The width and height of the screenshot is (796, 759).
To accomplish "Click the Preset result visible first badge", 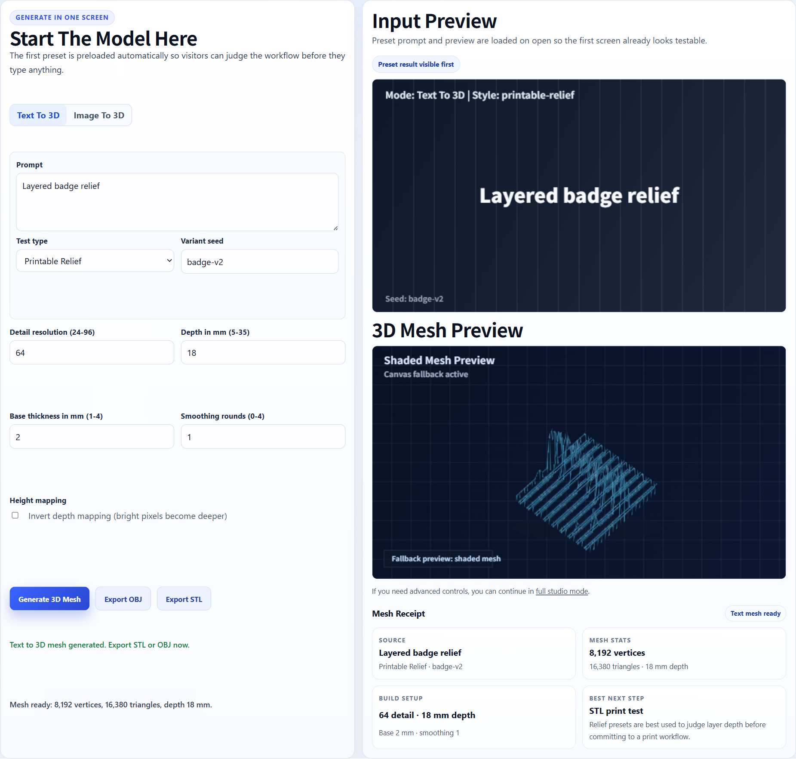I will coord(415,64).
